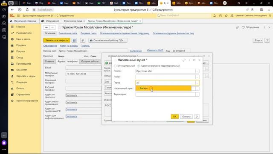This screenshot has width=273, height=154.
Task: Click the Регион input with Иркутская обл
Action: (x=166, y=71)
